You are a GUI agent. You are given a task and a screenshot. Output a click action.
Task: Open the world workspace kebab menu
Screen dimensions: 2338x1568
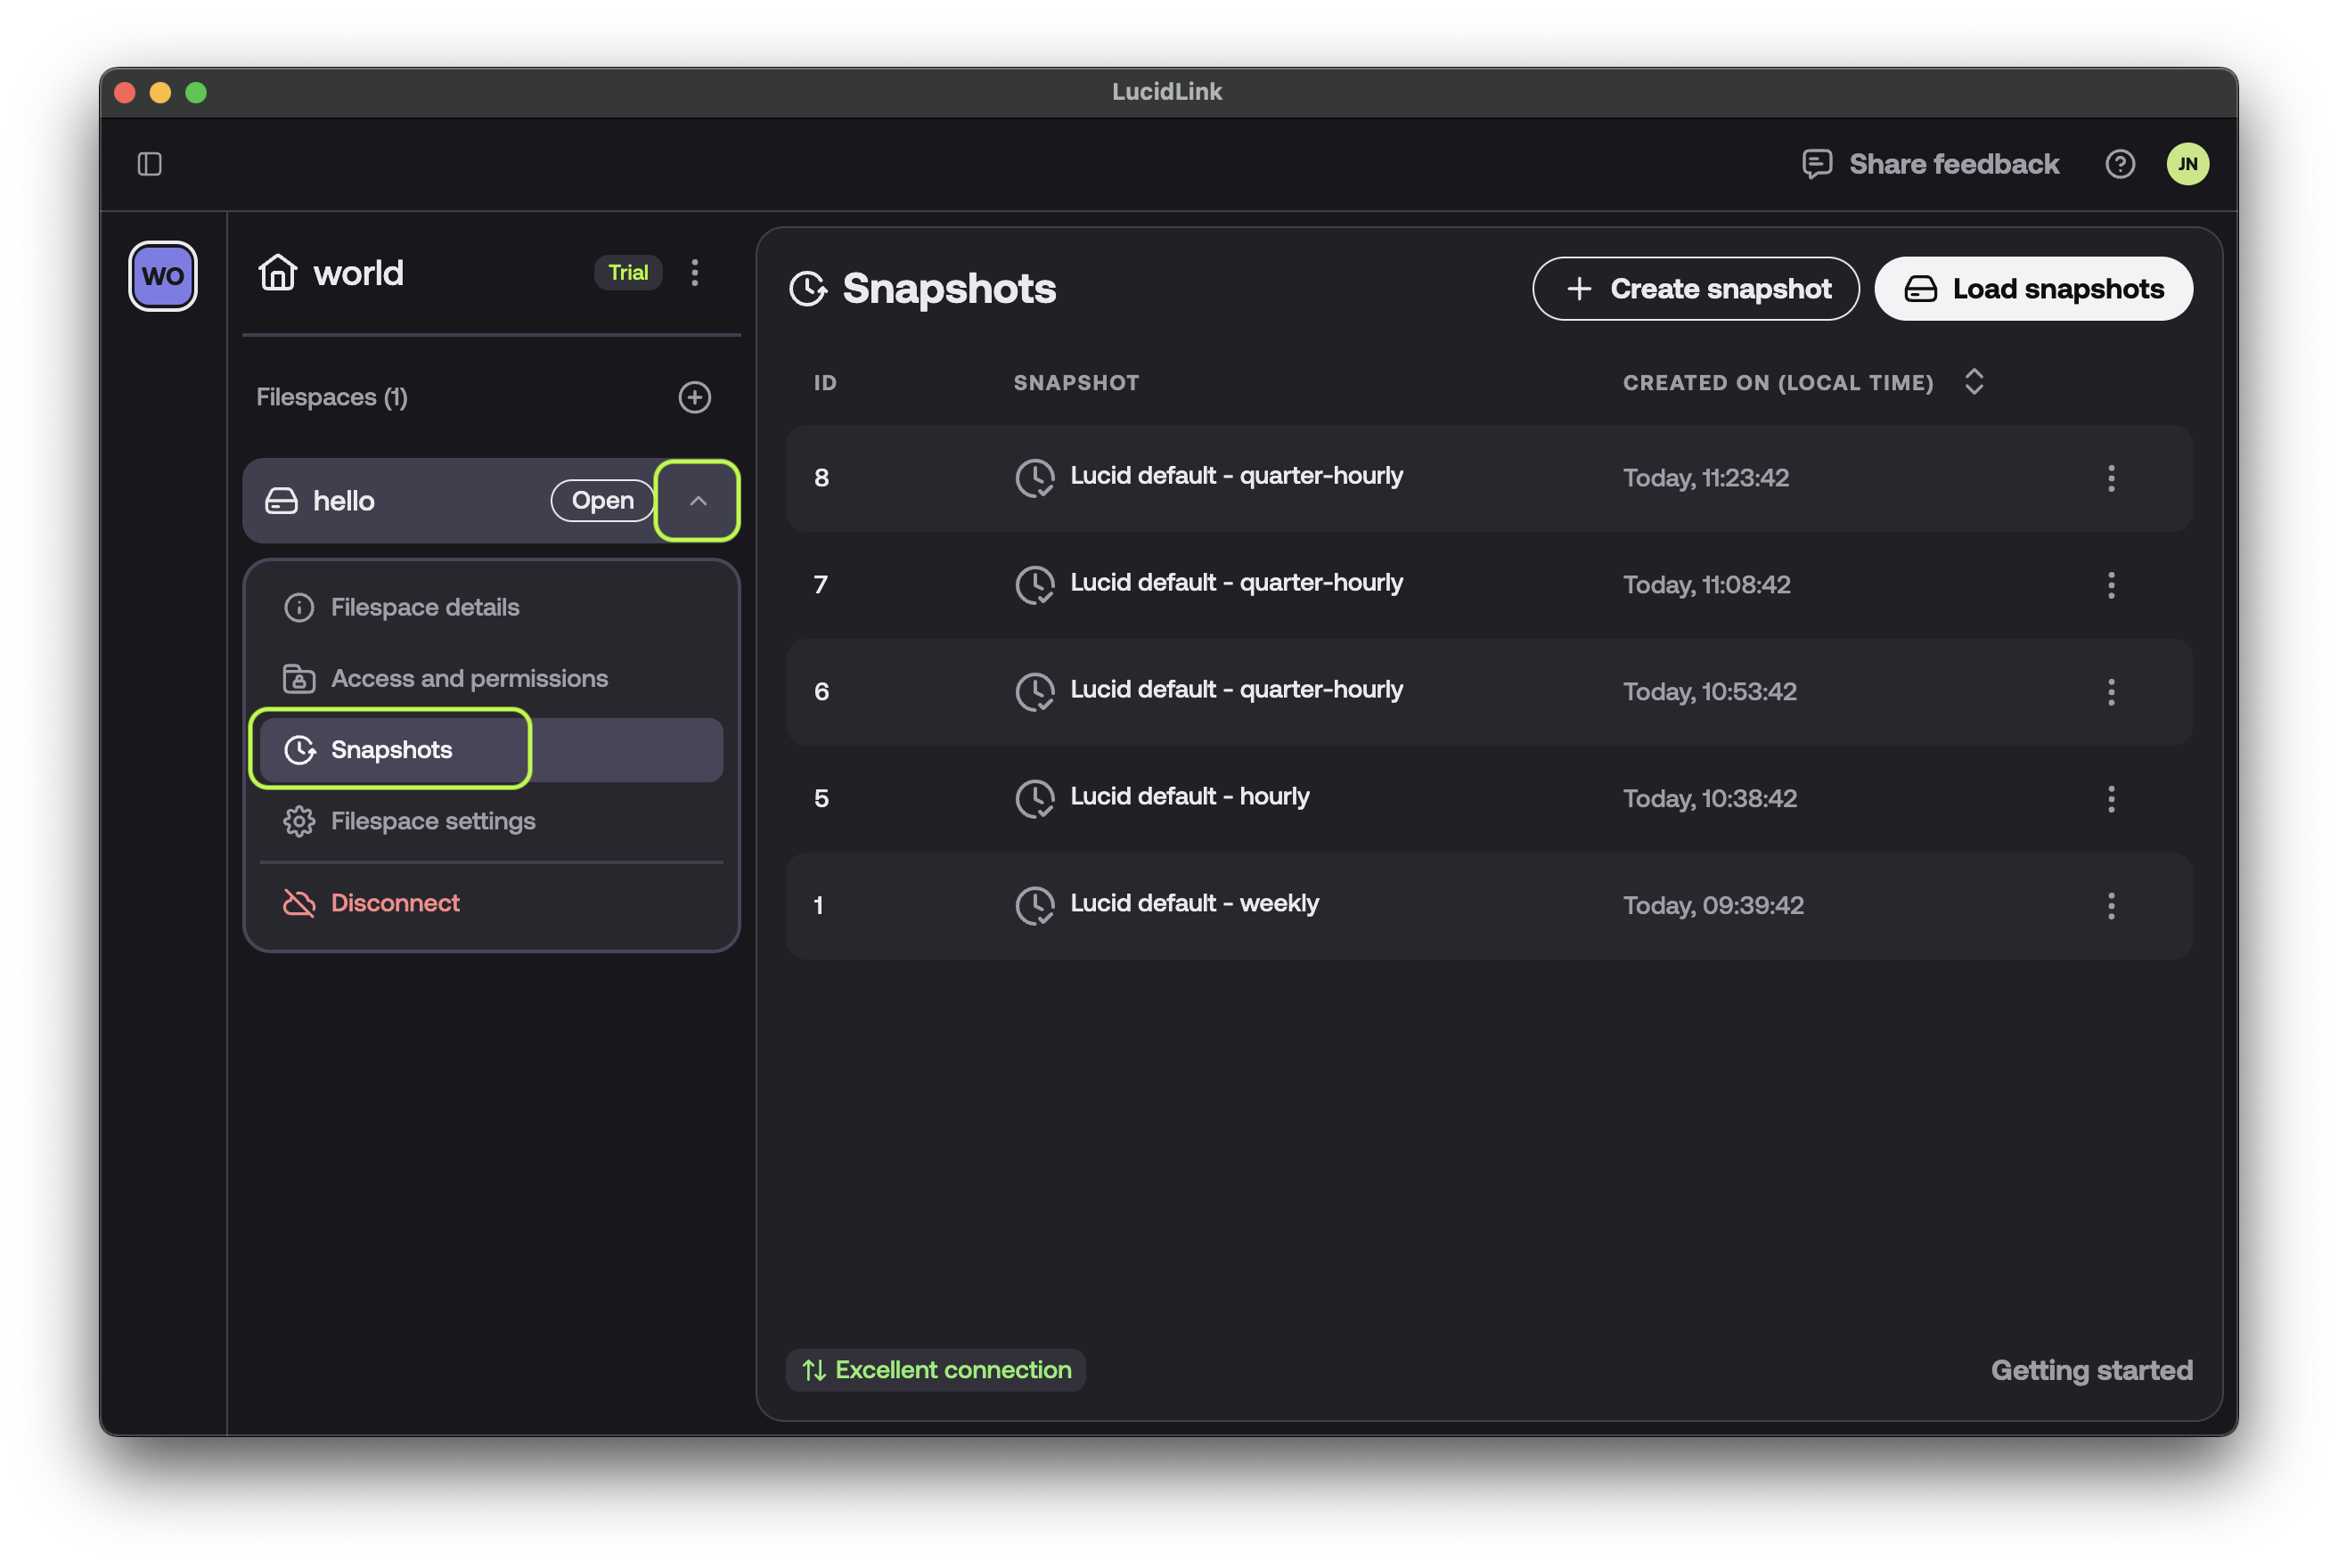click(695, 272)
